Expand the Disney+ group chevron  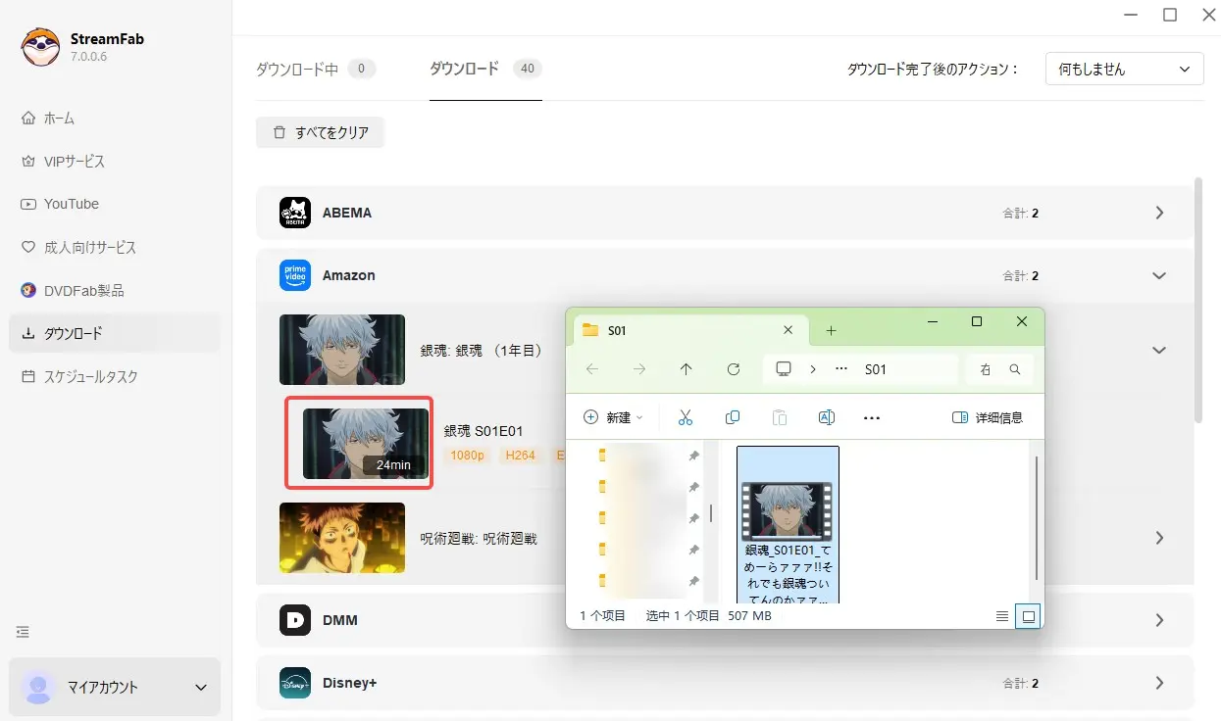coord(1159,683)
